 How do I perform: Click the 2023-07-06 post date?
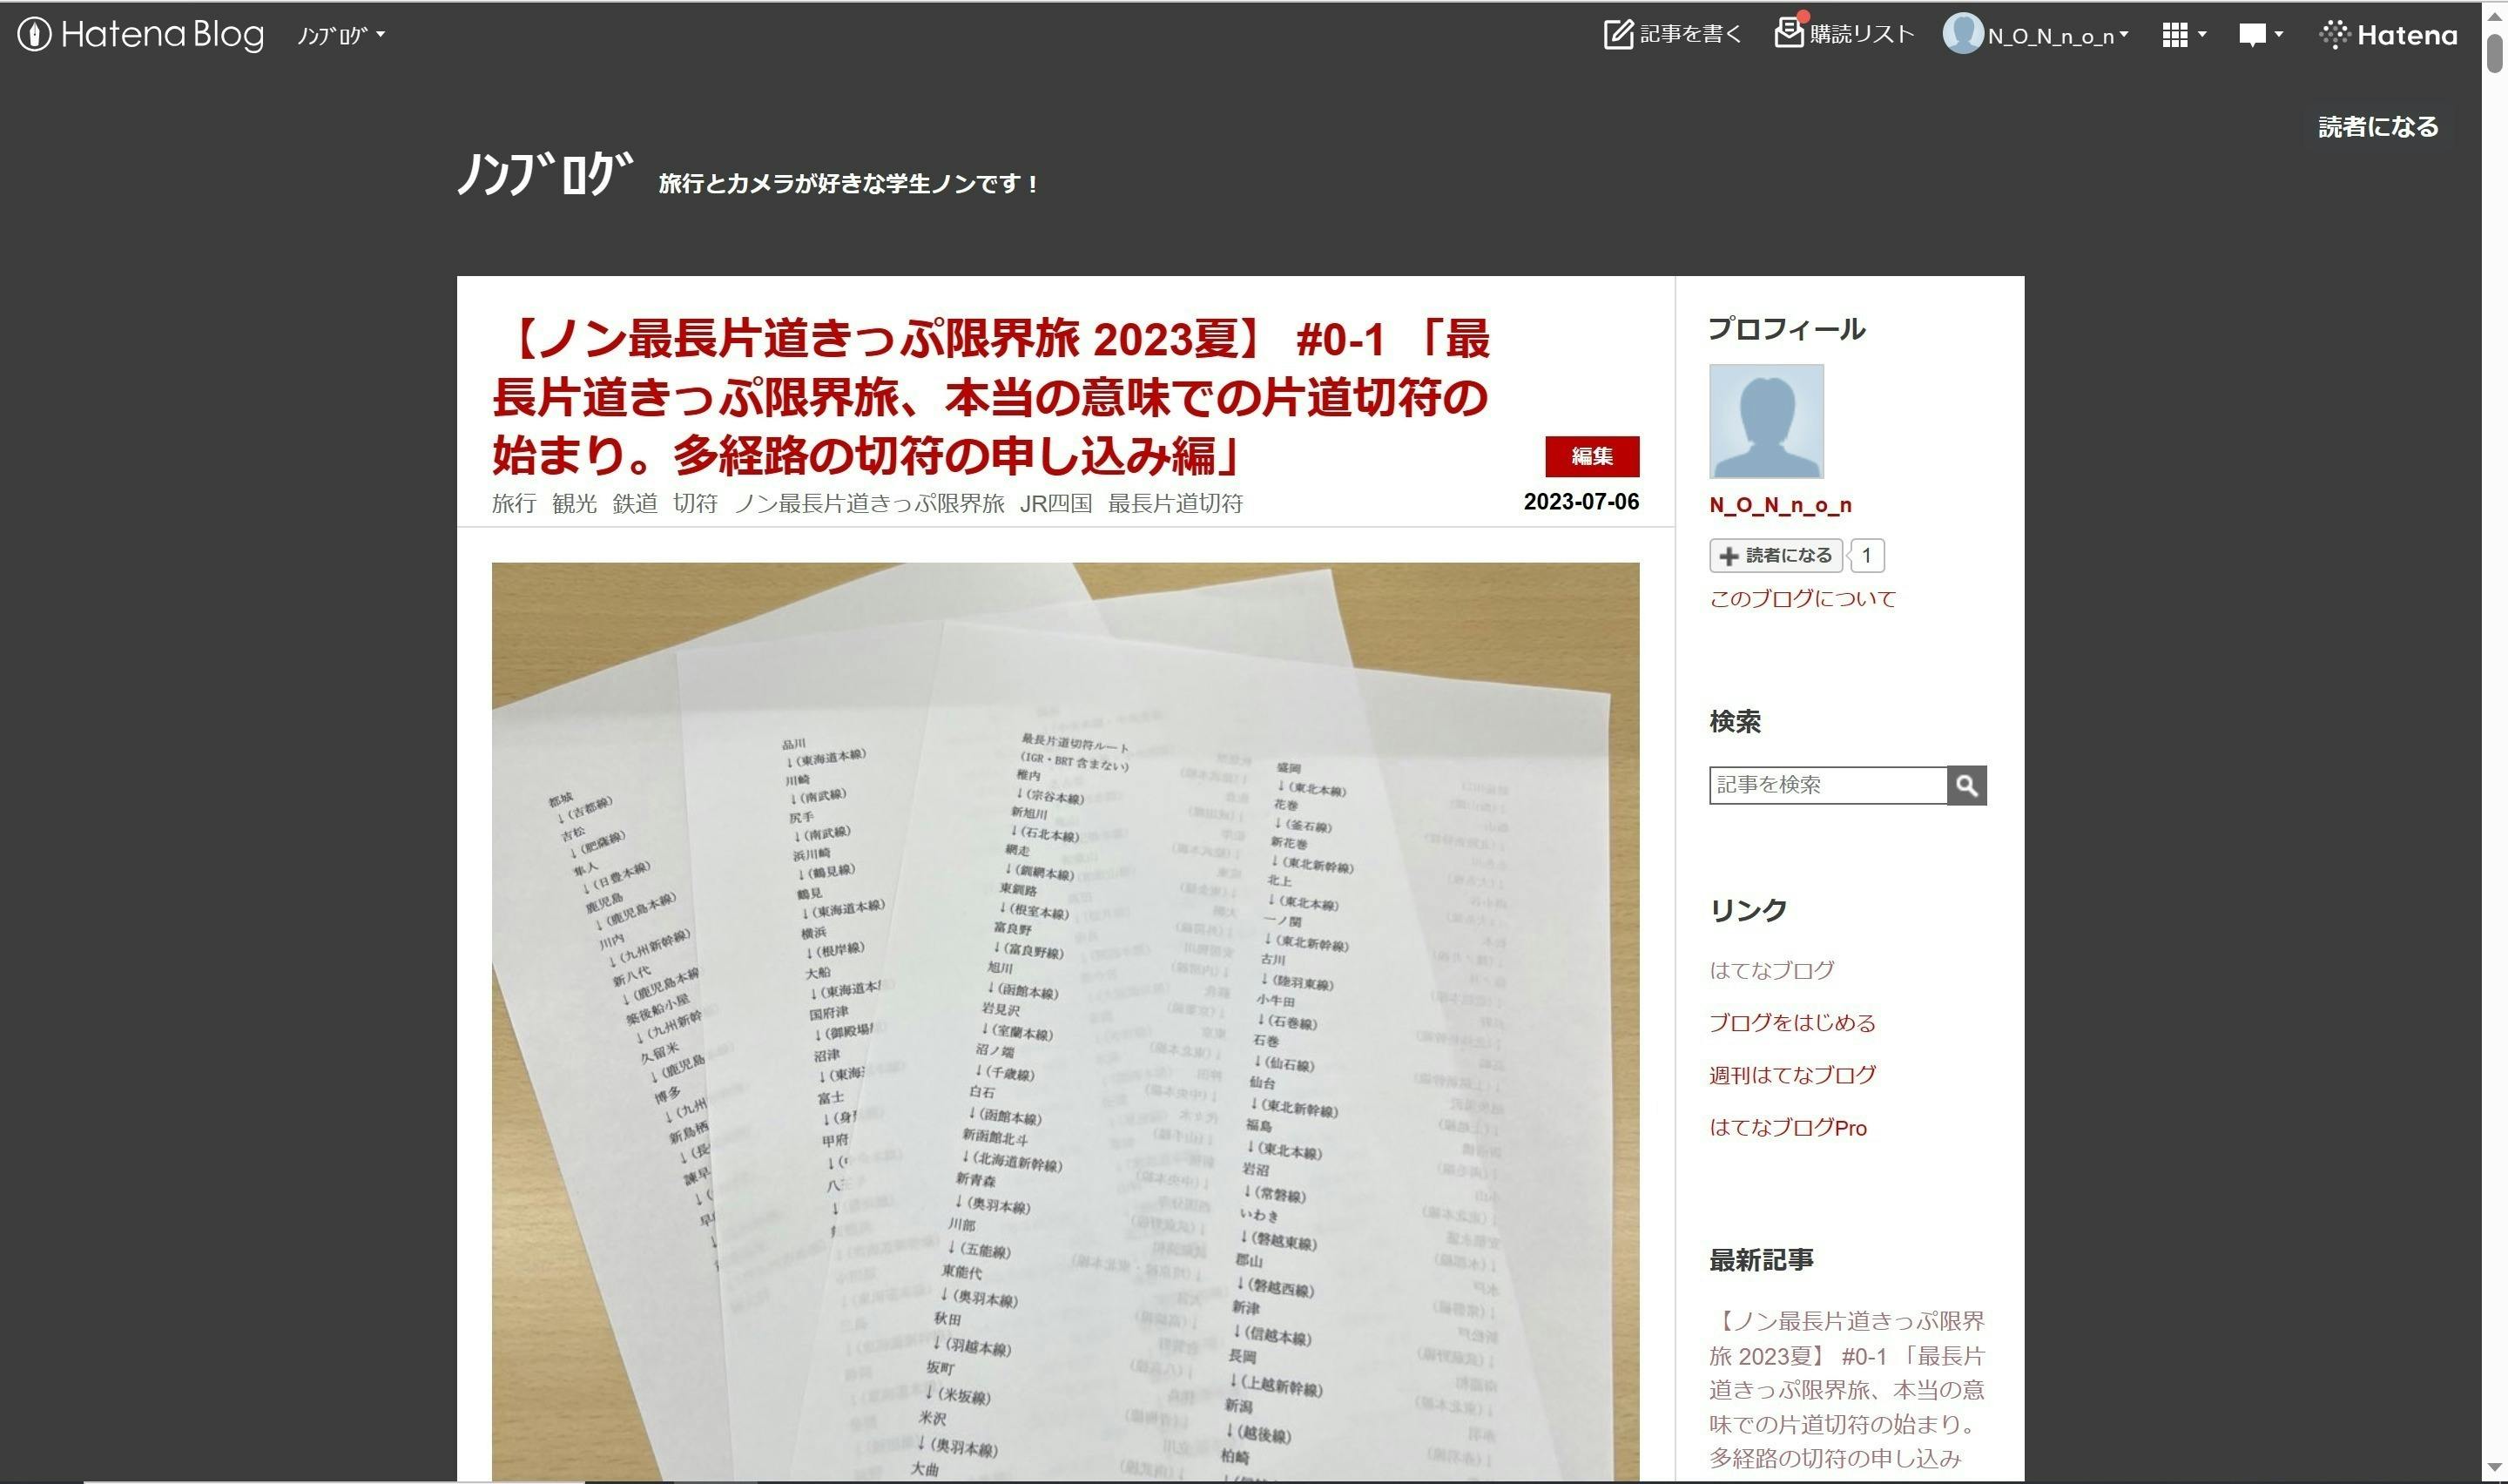pos(1581,502)
